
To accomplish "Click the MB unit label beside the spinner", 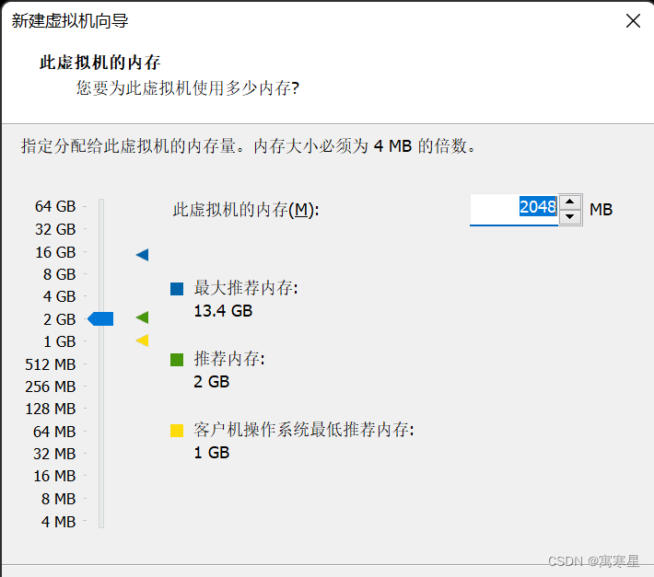I will pyautogui.click(x=601, y=209).
